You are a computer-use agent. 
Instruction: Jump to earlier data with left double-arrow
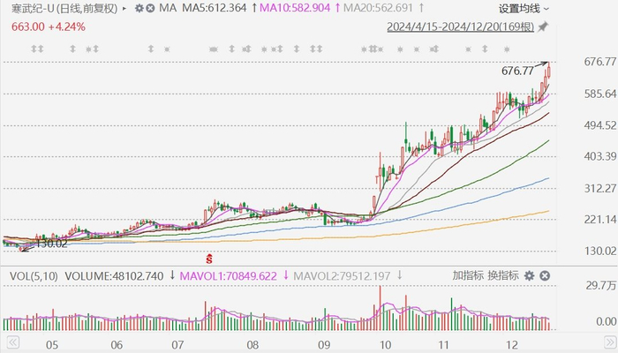coord(13,342)
